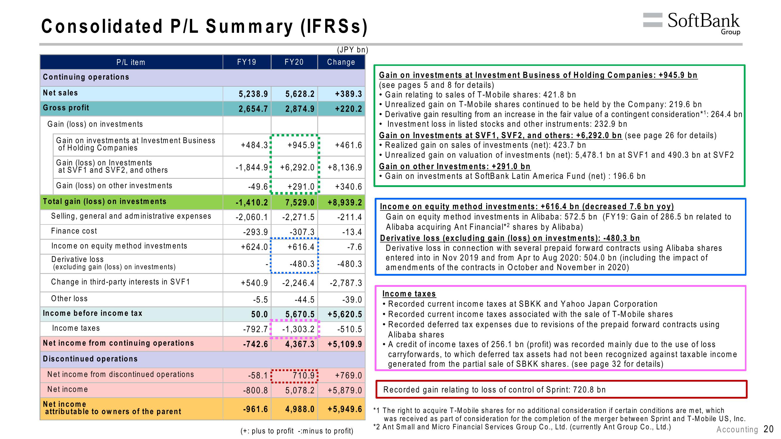
Task: Click the FY20 value +291.0
Action: (301, 187)
